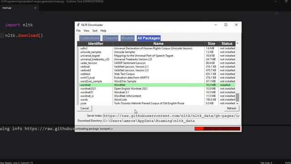Switch to the Collections tab
The height and width of the screenshot is (164, 291).
tap(90, 38)
